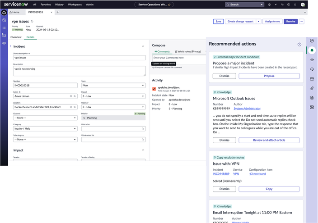Open the more actions ellipsis beside Resolve
Image resolution: width=318 pixels, height=223 pixels.
(x=302, y=22)
